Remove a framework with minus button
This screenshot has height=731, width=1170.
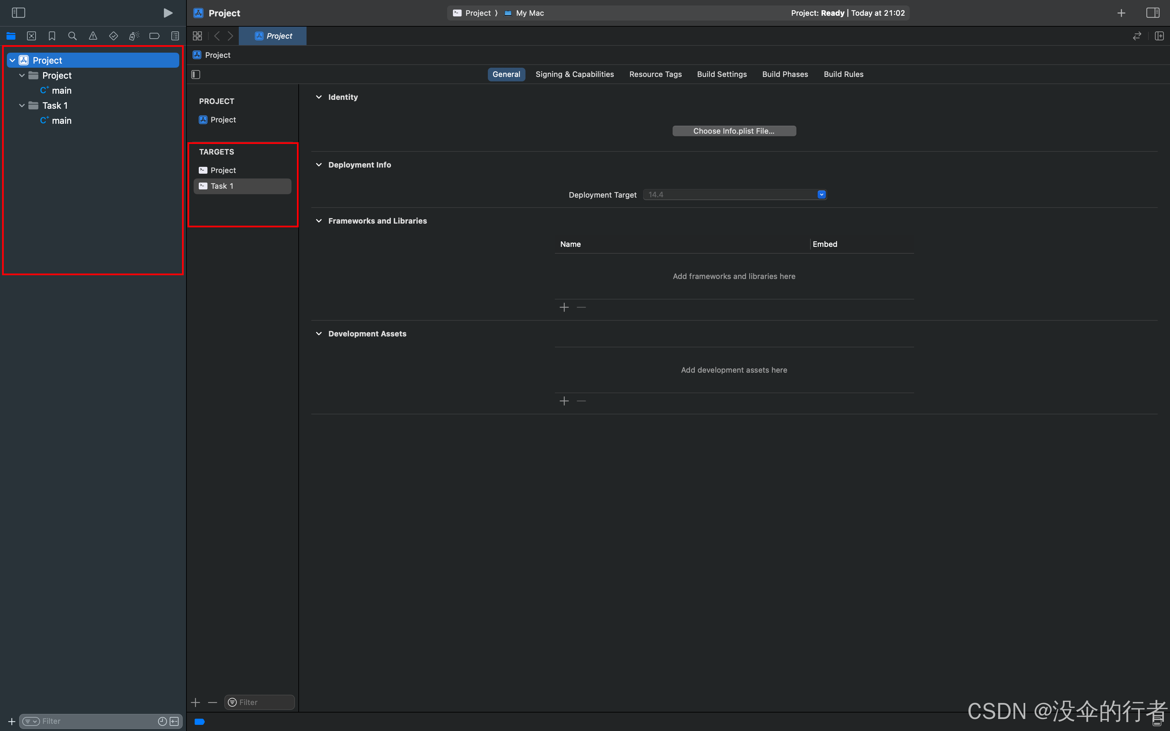point(581,307)
